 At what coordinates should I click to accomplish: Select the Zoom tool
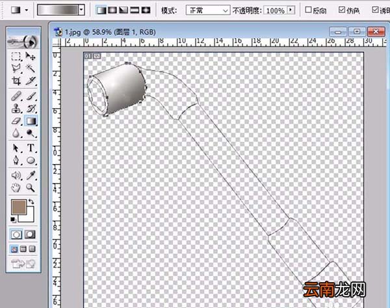[31, 188]
